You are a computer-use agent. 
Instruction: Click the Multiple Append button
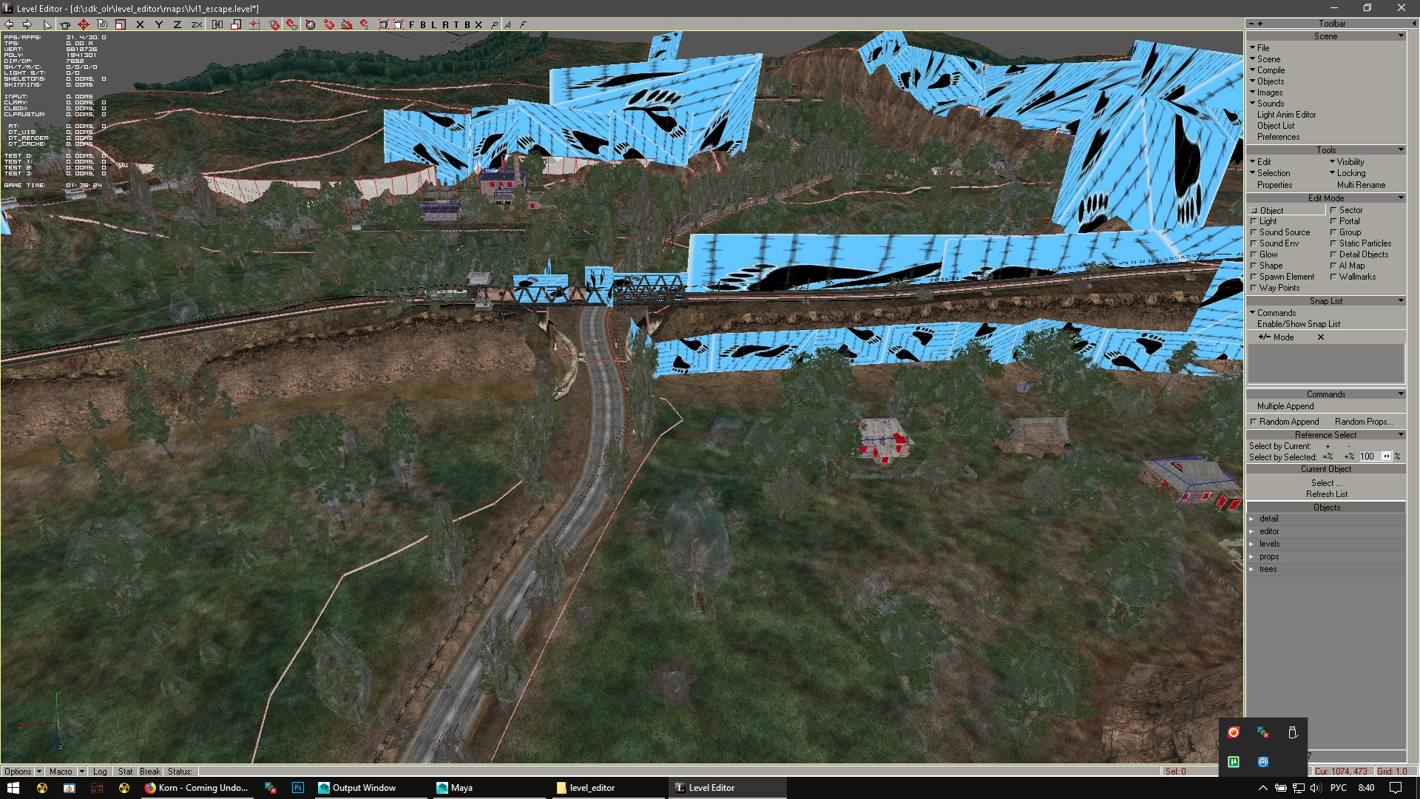[x=1285, y=406]
